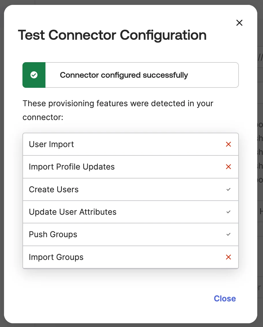Click the red X beside Import Profile Updates
This screenshot has width=263, height=327.
(228, 167)
